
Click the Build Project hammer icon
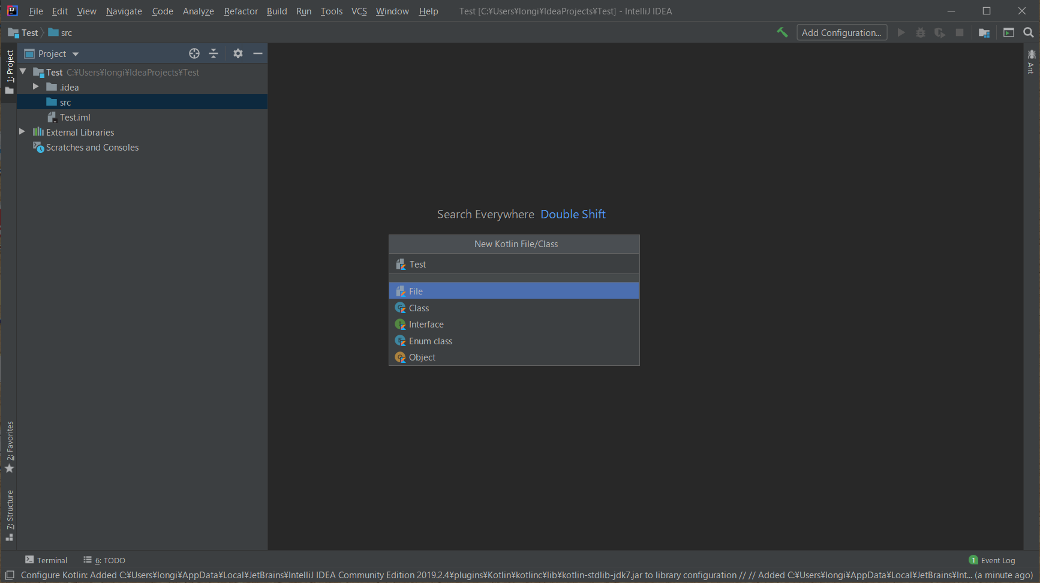click(x=782, y=32)
